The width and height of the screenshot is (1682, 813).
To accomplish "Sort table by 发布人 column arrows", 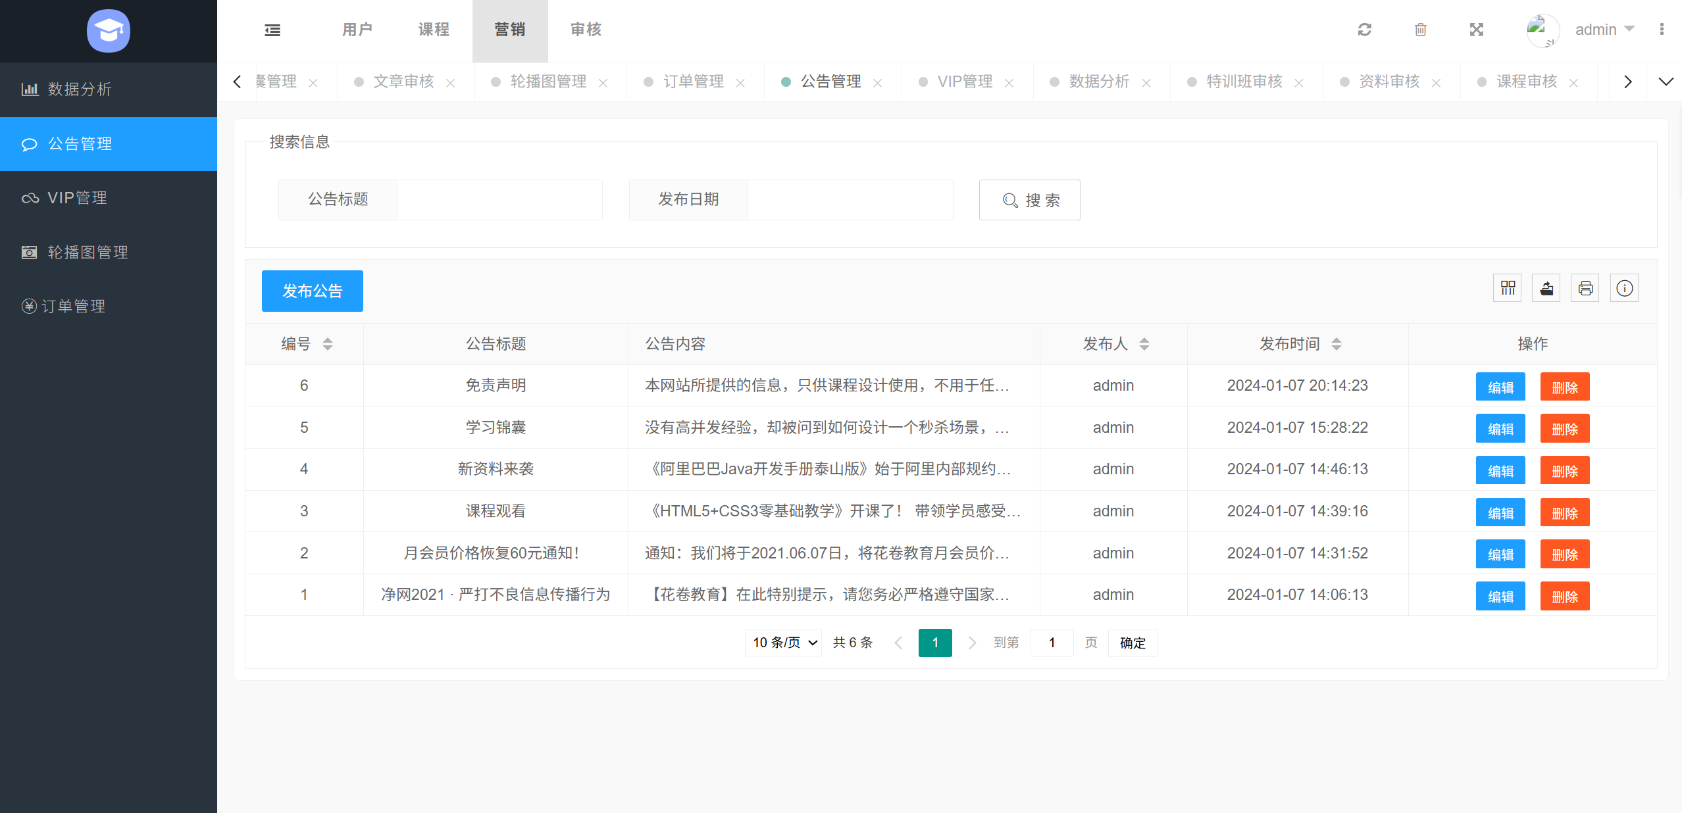I will point(1144,344).
